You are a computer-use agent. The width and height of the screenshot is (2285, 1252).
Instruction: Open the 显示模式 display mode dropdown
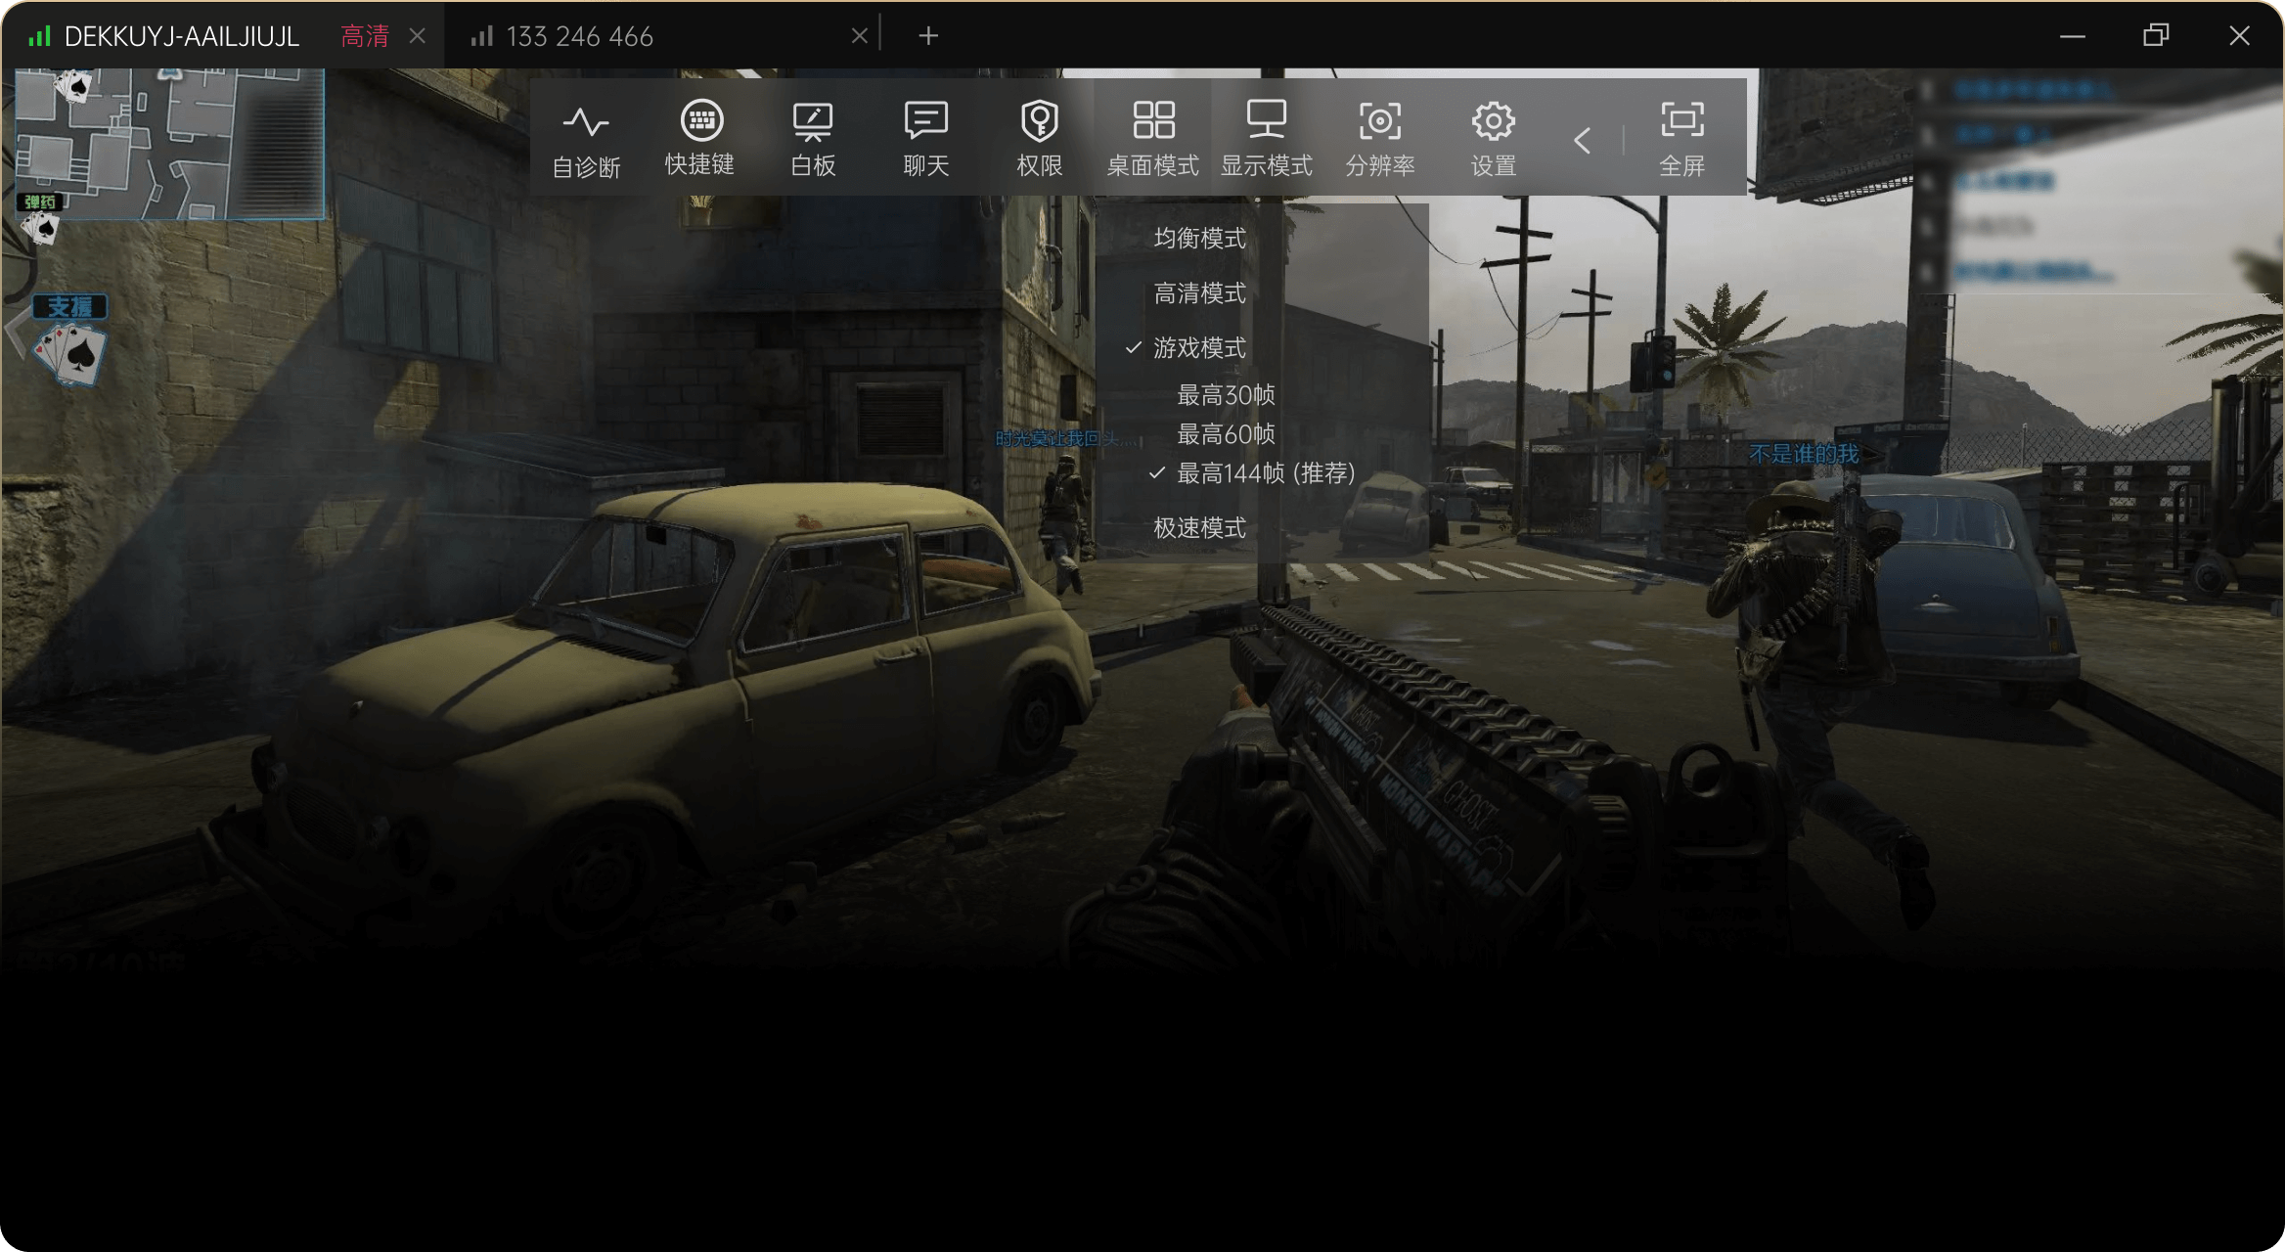(1266, 139)
